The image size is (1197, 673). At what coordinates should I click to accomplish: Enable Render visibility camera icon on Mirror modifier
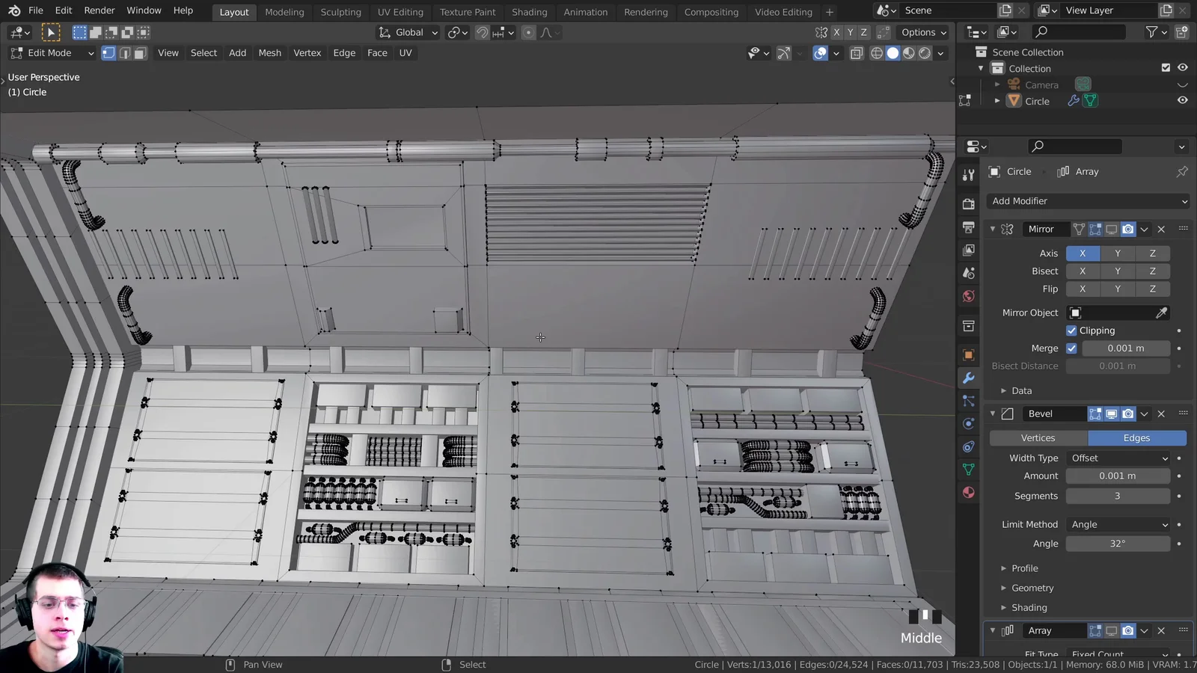(1127, 229)
